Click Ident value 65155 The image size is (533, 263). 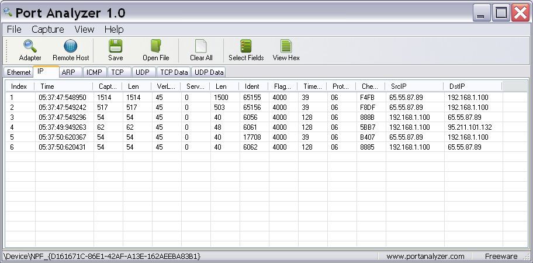click(x=252, y=98)
